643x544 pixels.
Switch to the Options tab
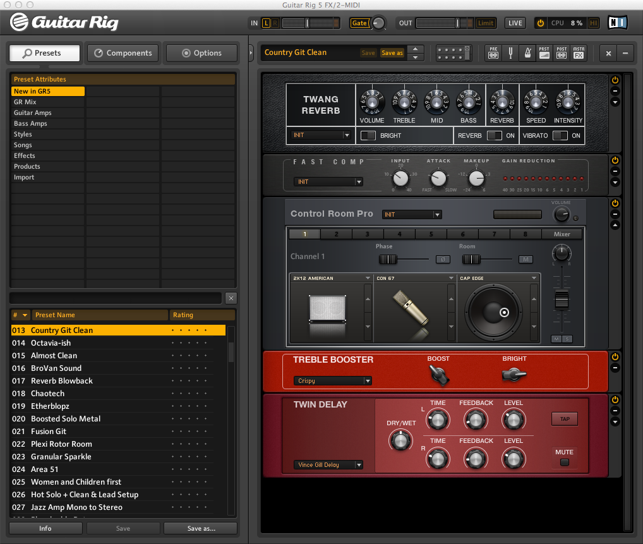click(x=201, y=53)
